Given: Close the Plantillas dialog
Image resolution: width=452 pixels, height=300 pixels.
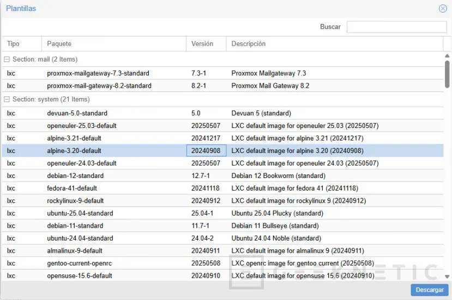Looking at the screenshot, I should (443, 8).
